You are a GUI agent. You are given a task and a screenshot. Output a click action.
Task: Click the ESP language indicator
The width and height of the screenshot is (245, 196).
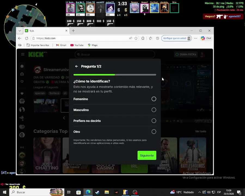(x=219, y=192)
